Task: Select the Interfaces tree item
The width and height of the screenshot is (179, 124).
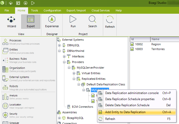Action: 78,56
